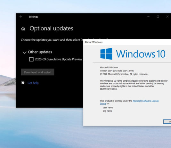Screen dimensions: 171x148
Task: Click the About Windows title bar text
Action: pos(94,42)
